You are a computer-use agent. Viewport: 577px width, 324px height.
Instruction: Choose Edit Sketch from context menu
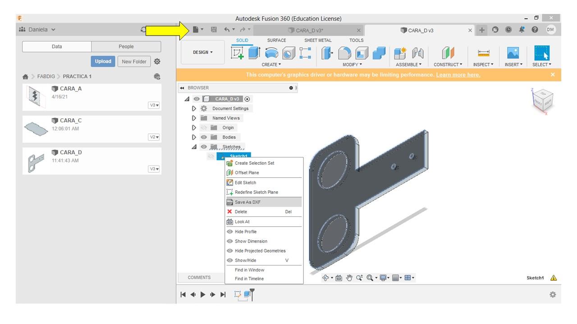coord(264,183)
